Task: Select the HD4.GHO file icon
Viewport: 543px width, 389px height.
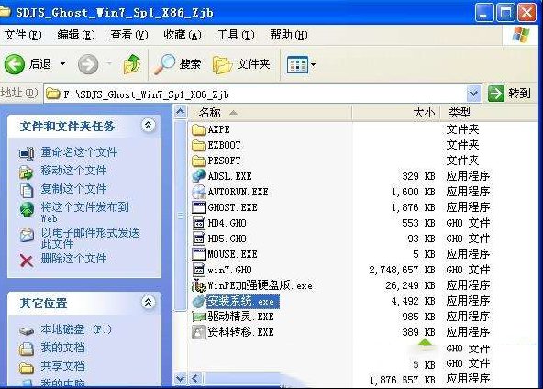Action: (199, 223)
